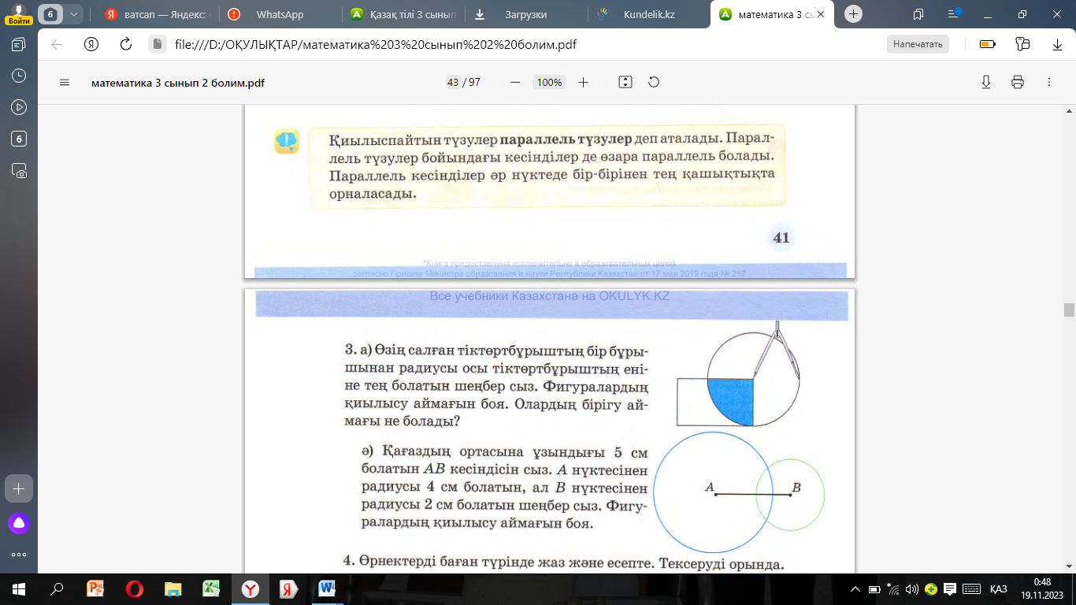Open the volume control in system tray

pos(912,589)
